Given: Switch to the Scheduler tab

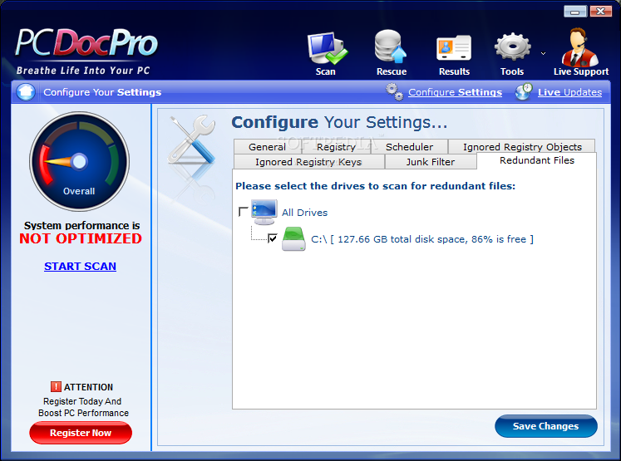Looking at the screenshot, I should coord(409,147).
